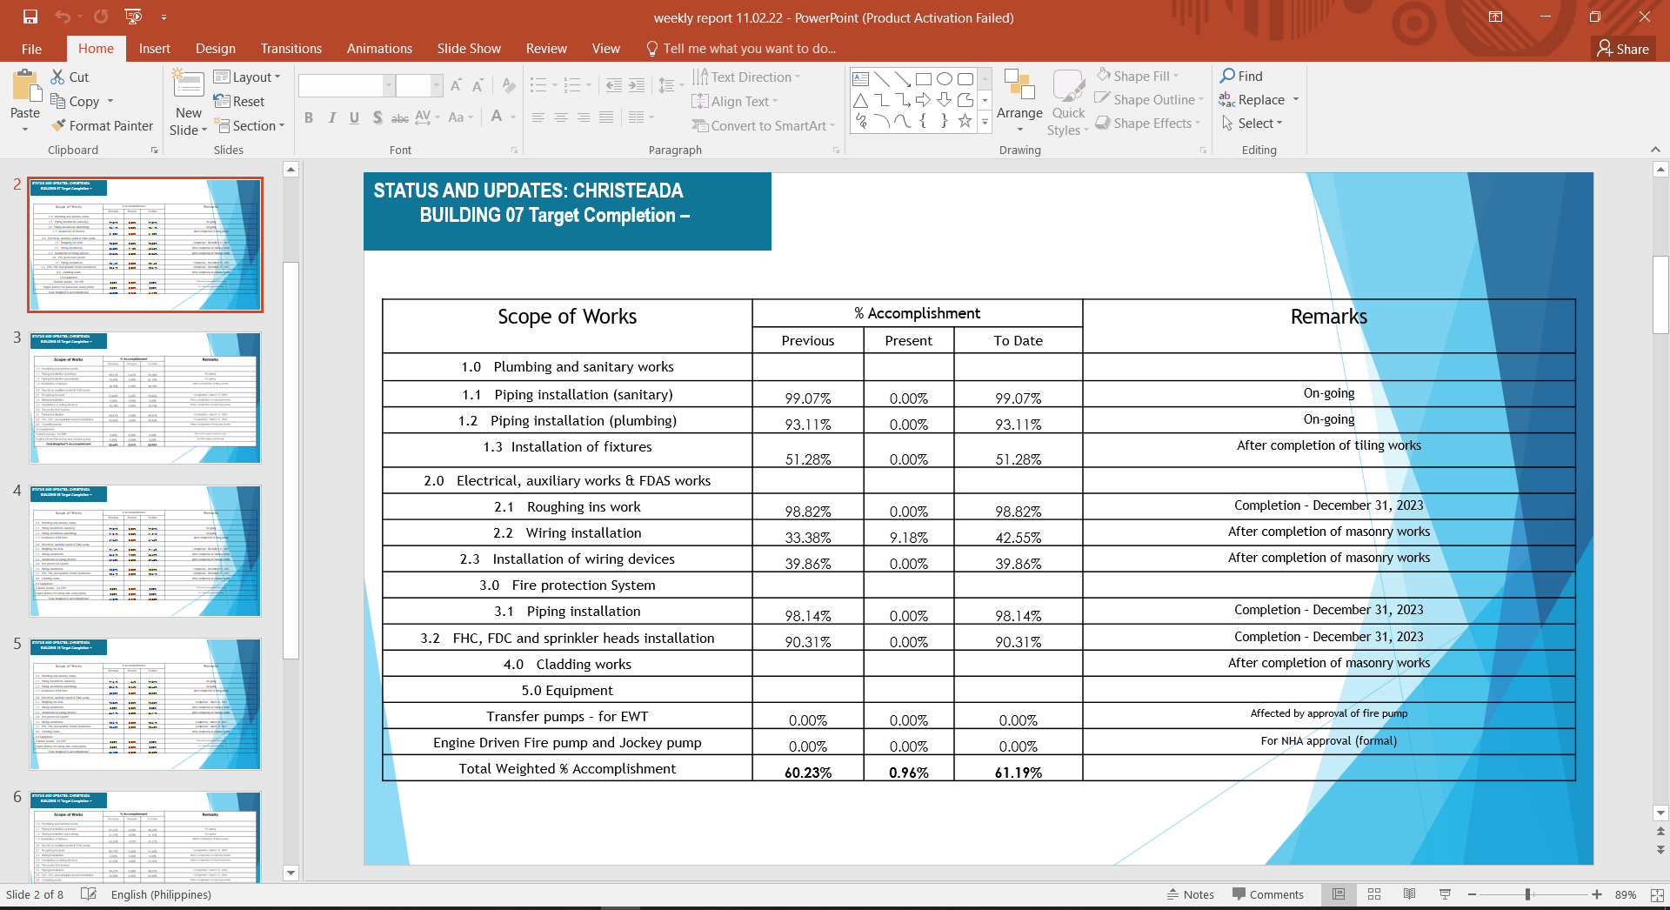Open the font name combo box dropdown

pyautogui.click(x=389, y=85)
